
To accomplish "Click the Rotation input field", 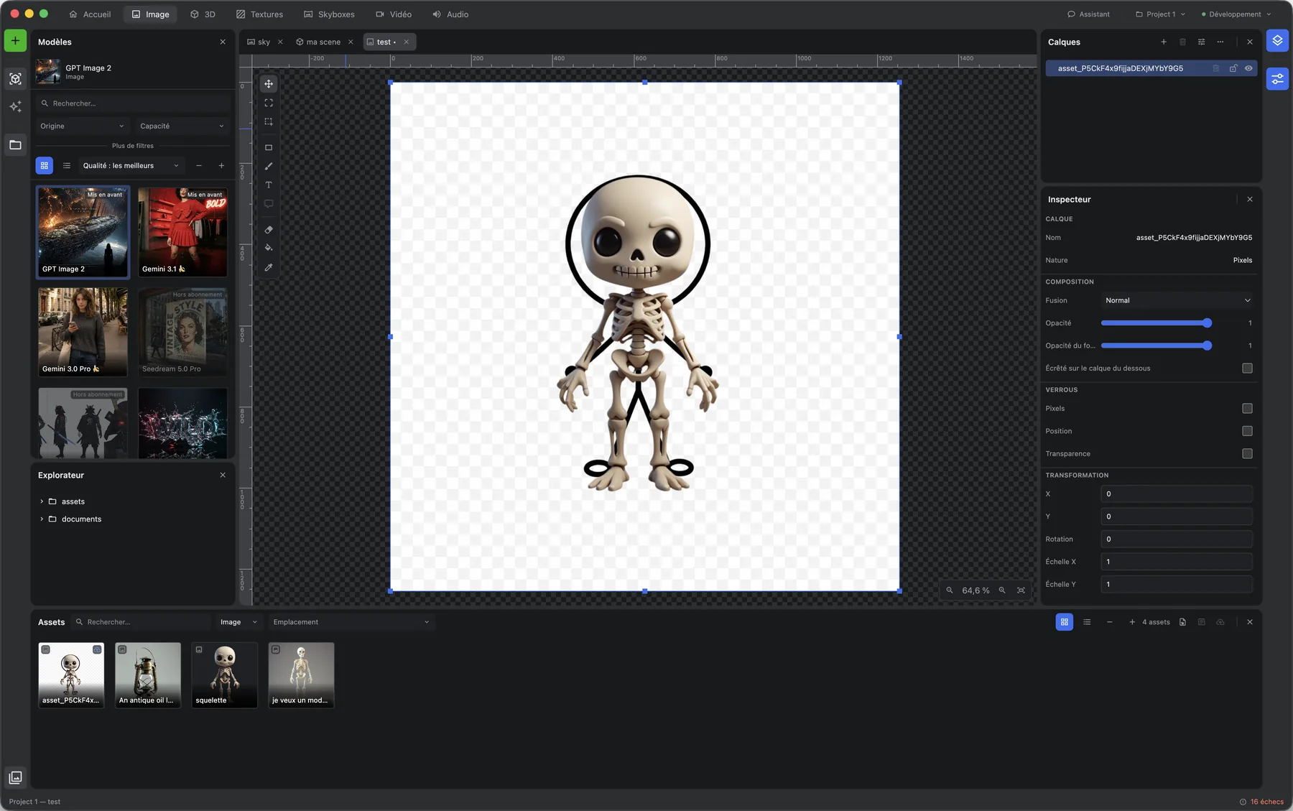I will [x=1177, y=539].
